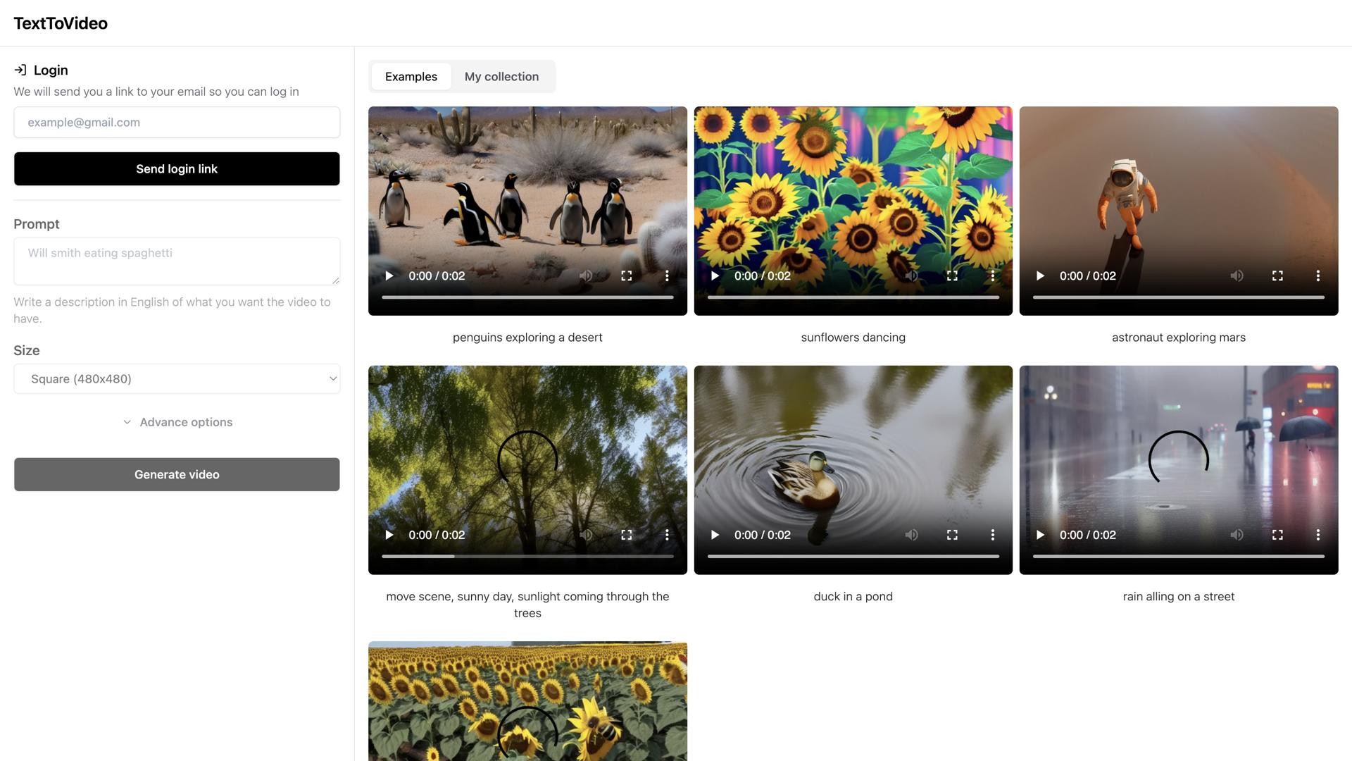Open more options on penguins desert video
The image size is (1352, 761).
tap(667, 276)
